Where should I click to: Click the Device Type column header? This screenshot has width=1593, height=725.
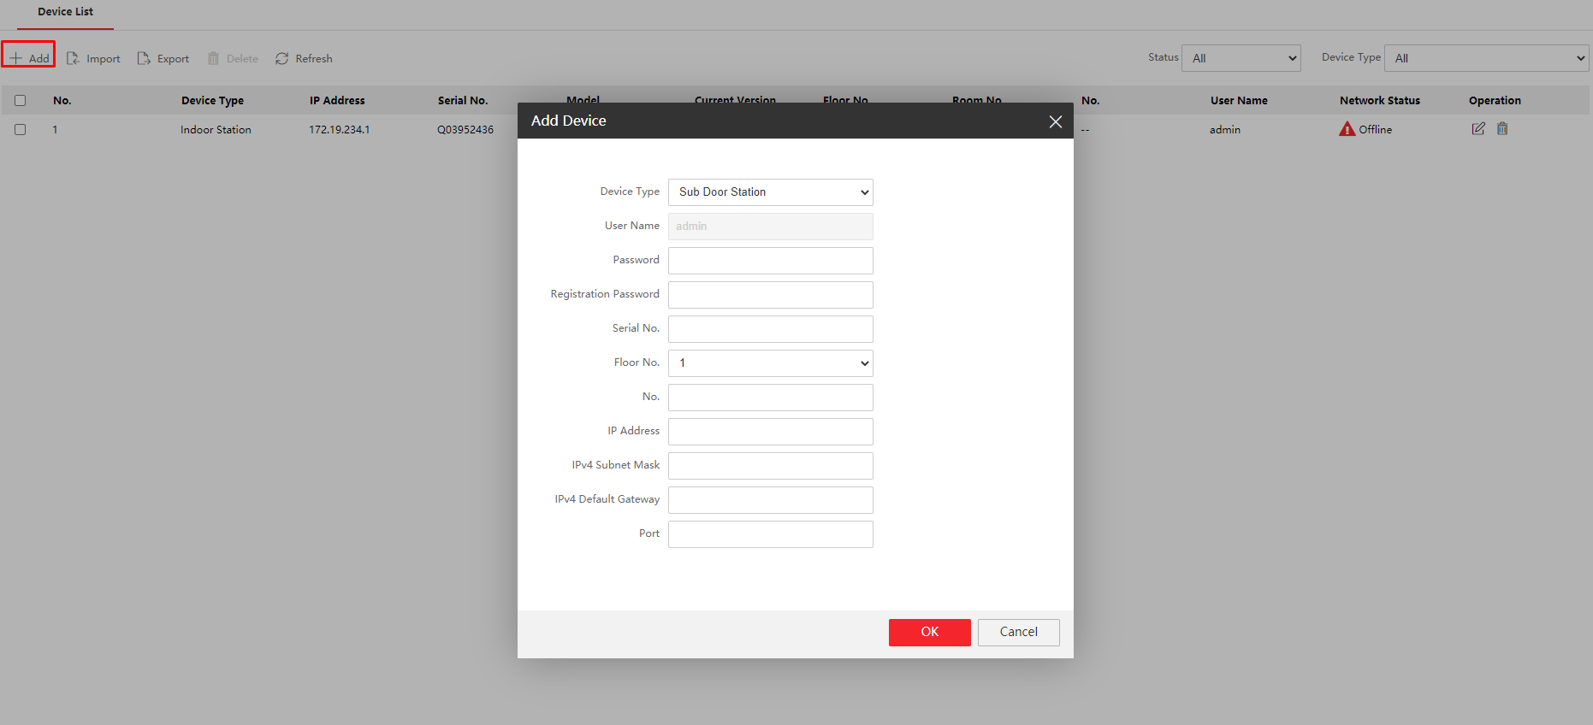212,101
